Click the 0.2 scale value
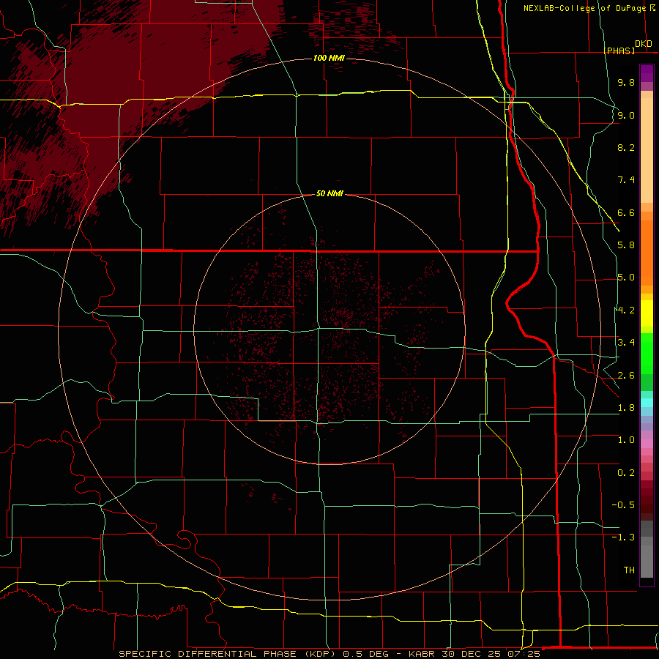This screenshot has width=659, height=659. 626,473
